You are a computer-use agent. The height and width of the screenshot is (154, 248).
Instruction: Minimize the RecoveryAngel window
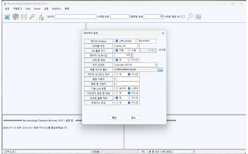tap(224, 4)
